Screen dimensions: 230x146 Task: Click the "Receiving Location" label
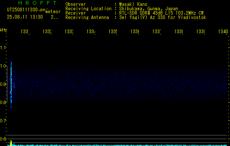coord(88,9)
